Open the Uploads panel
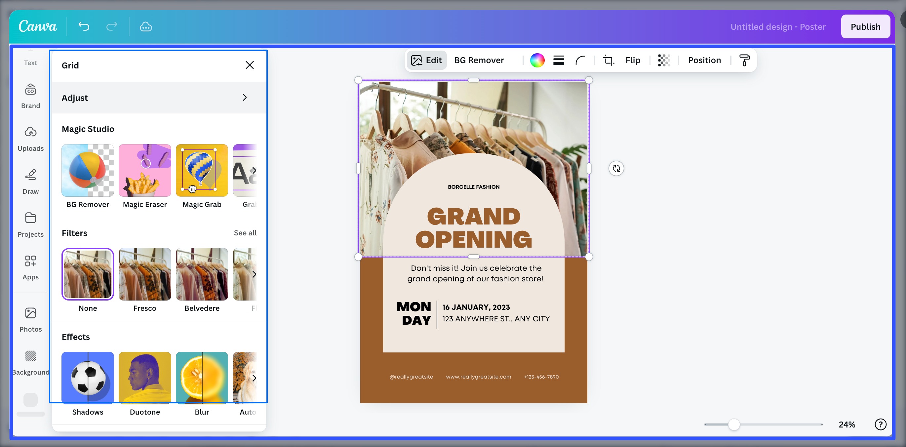Viewport: 906px width, 447px height. click(x=31, y=138)
